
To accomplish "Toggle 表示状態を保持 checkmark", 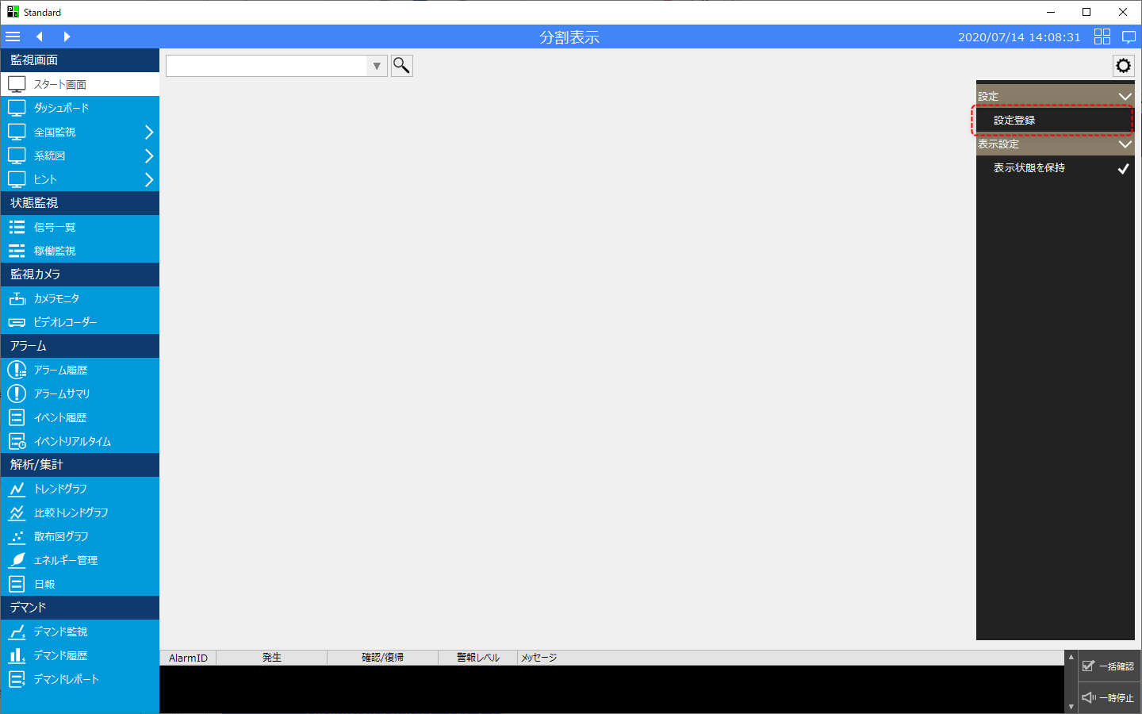I will (1122, 168).
